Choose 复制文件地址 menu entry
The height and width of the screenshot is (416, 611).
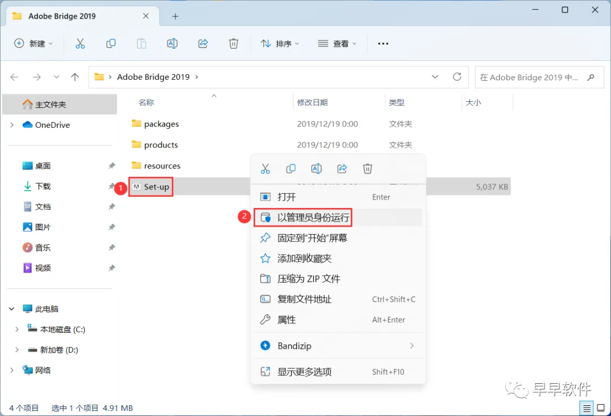point(338,299)
